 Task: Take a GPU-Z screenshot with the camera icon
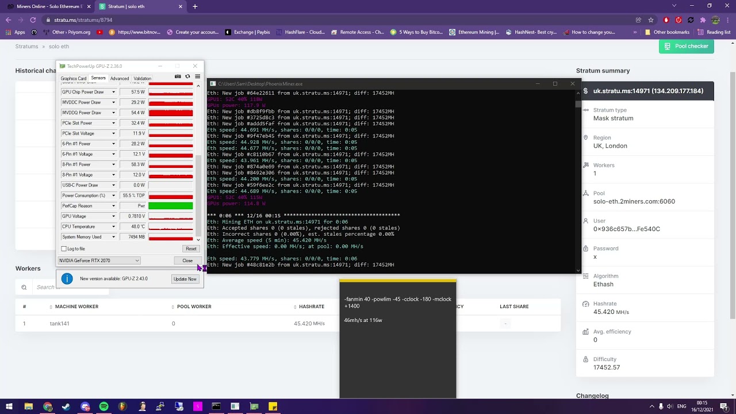[178, 76]
